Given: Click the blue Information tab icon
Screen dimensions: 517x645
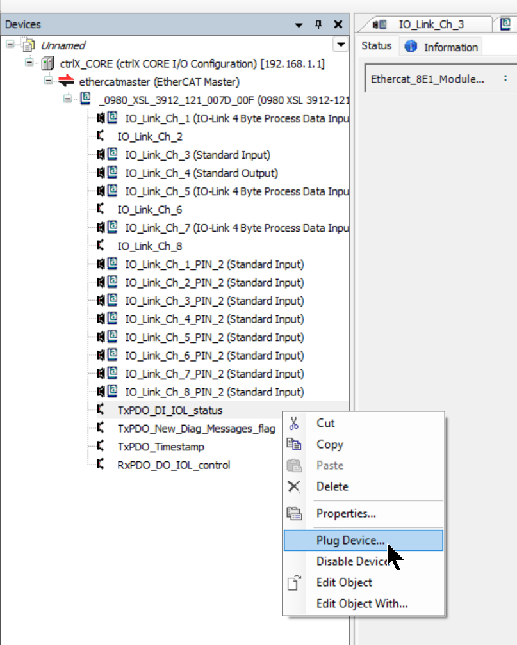Looking at the screenshot, I should pos(411,47).
